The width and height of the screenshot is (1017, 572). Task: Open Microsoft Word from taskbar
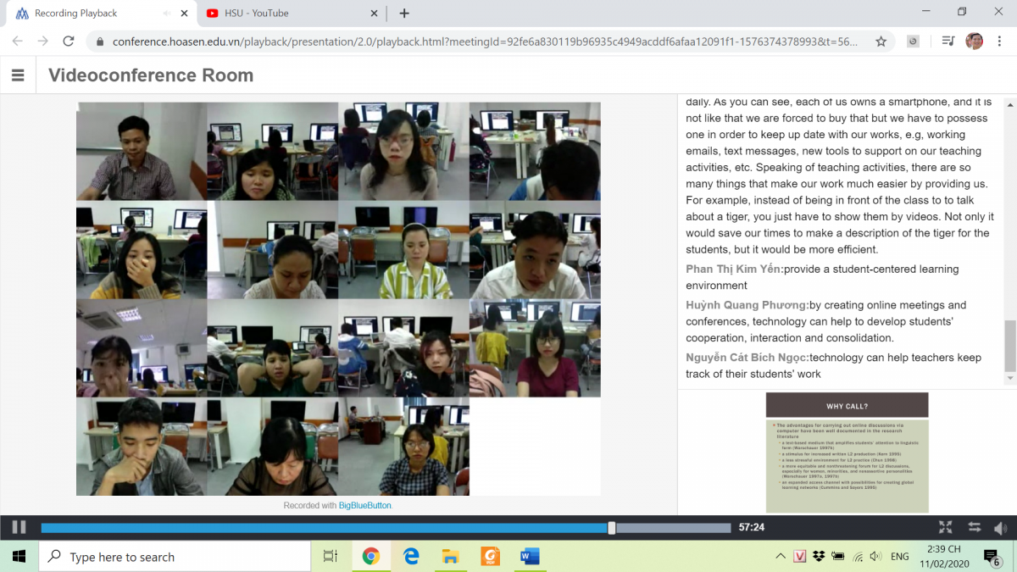[530, 557]
